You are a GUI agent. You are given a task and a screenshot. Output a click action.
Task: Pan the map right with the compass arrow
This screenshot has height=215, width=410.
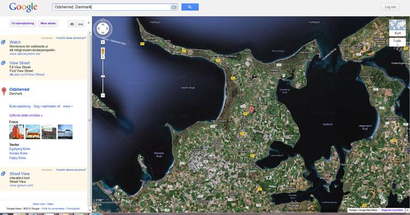[x=107, y=29]
